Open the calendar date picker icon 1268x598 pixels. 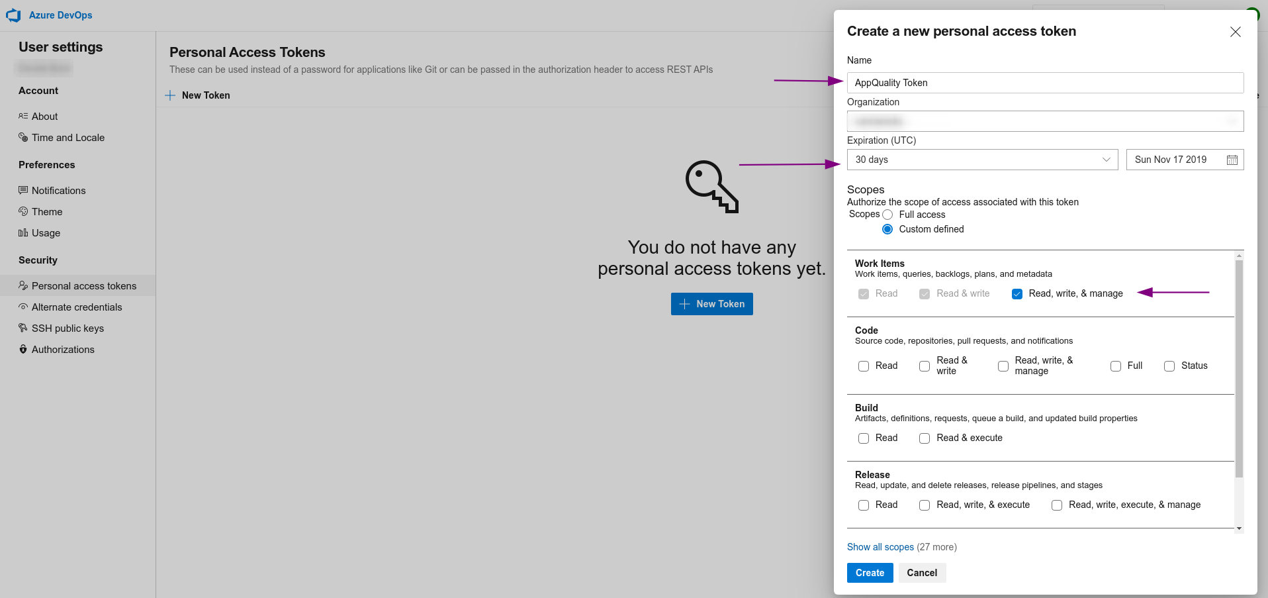1232,160
